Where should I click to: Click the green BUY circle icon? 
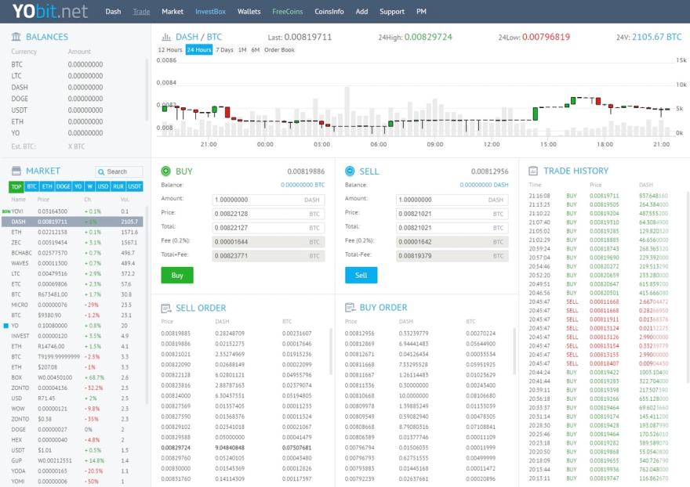pyautogui.click(x=166, y=171)
